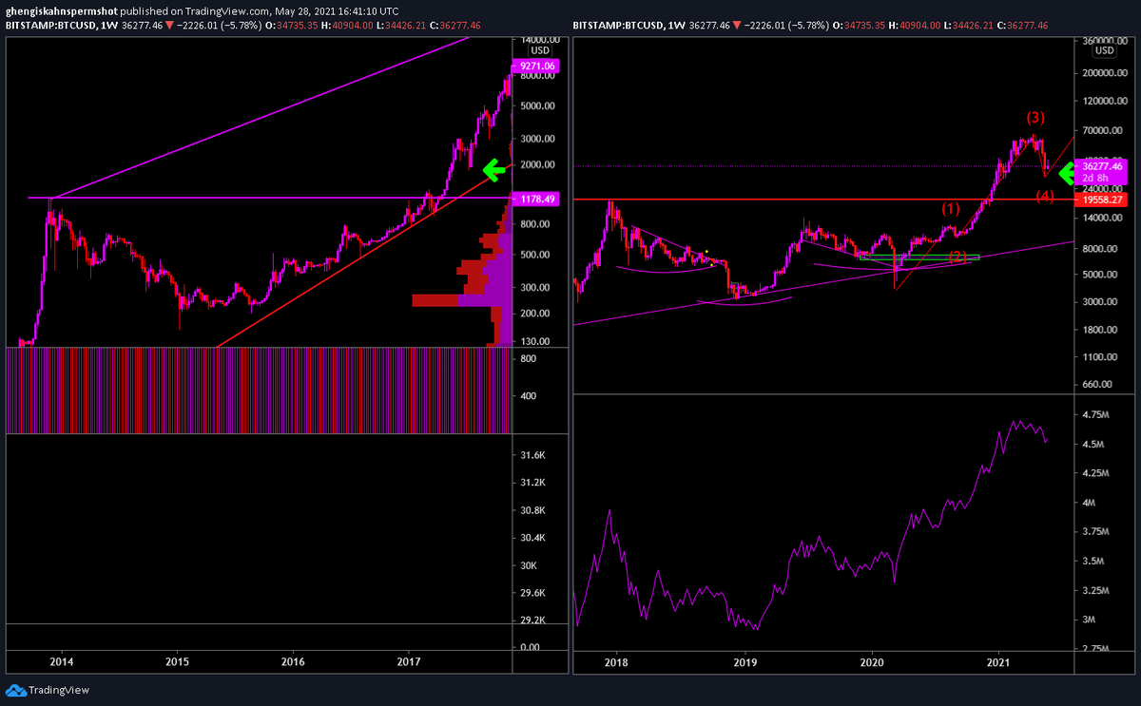Click the 4.75M indicator scale value

coord(1096,415)
